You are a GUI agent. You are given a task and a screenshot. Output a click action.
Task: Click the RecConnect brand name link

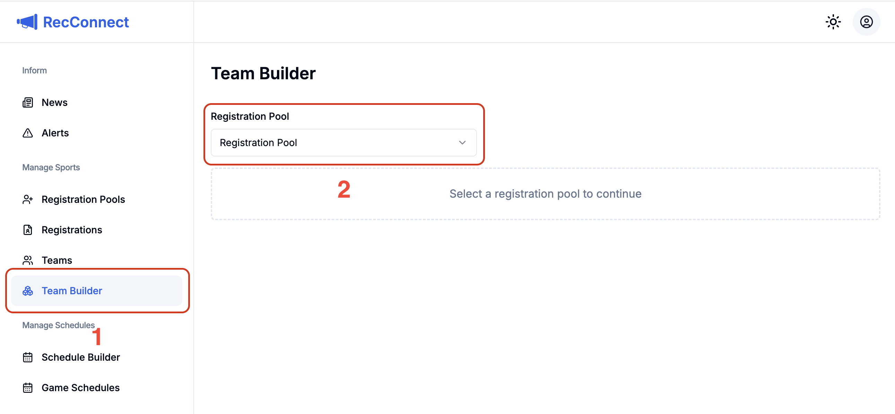pos(86,22)
